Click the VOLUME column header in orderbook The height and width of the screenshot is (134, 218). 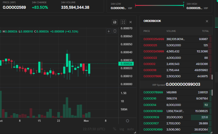tap(171, 31)
